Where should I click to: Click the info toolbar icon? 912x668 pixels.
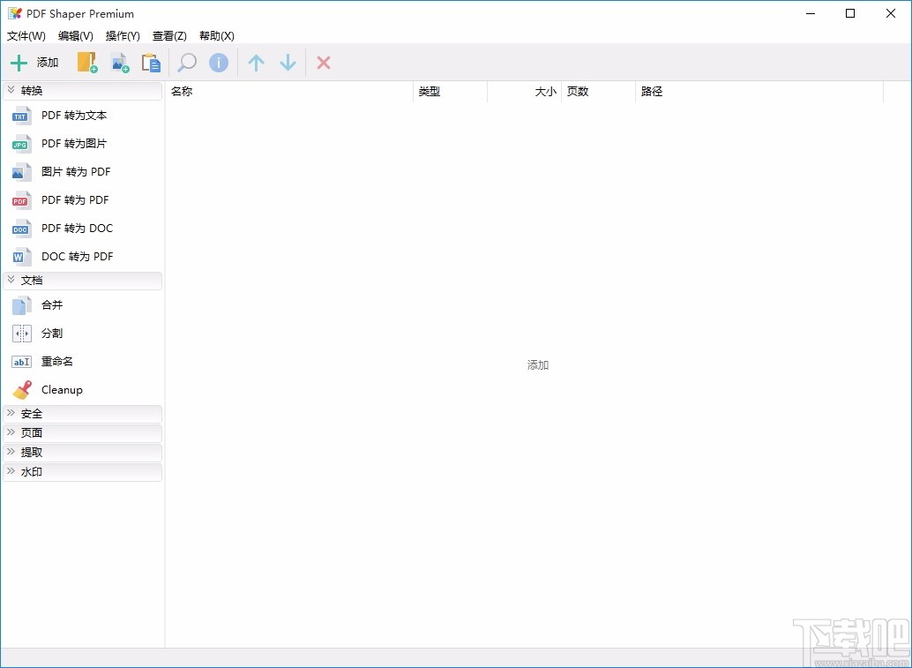(x=219, y=63)
